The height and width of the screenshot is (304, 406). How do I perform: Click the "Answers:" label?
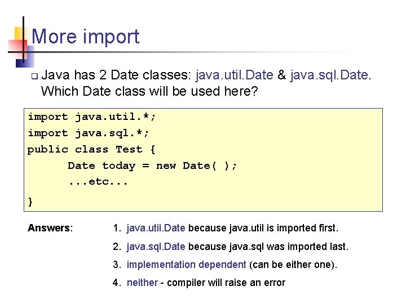pyautogui.click(x=50, y=228)
